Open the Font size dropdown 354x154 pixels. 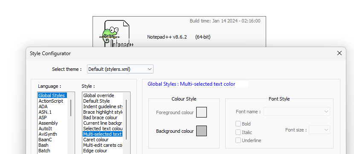pos(319,130)
